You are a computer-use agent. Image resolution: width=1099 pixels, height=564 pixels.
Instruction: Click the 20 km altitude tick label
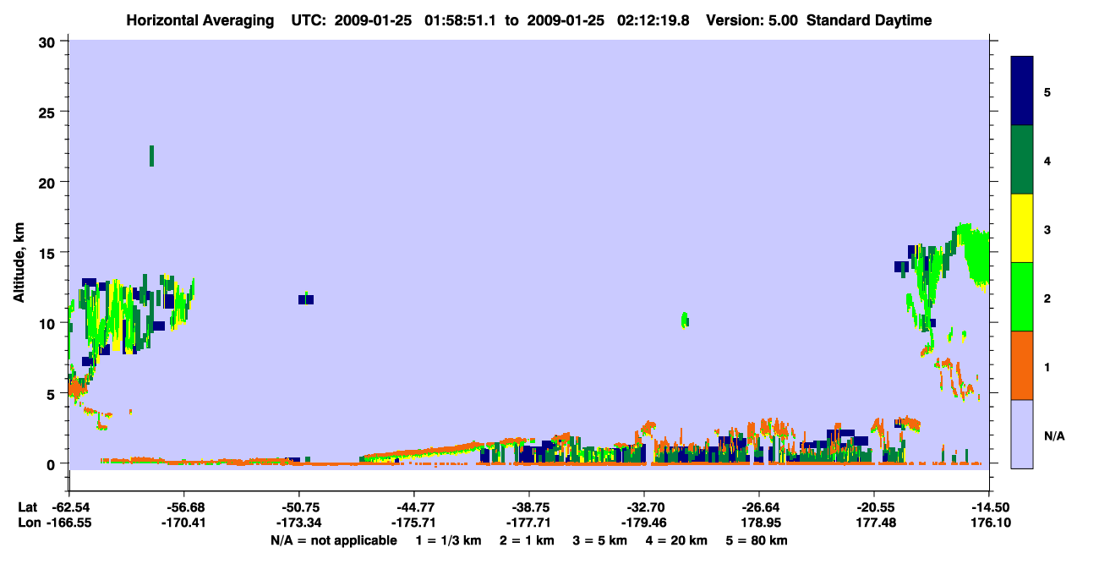click(49, 182)
